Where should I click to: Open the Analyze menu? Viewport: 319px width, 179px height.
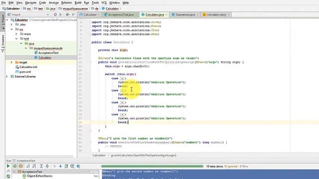[54, 2]
